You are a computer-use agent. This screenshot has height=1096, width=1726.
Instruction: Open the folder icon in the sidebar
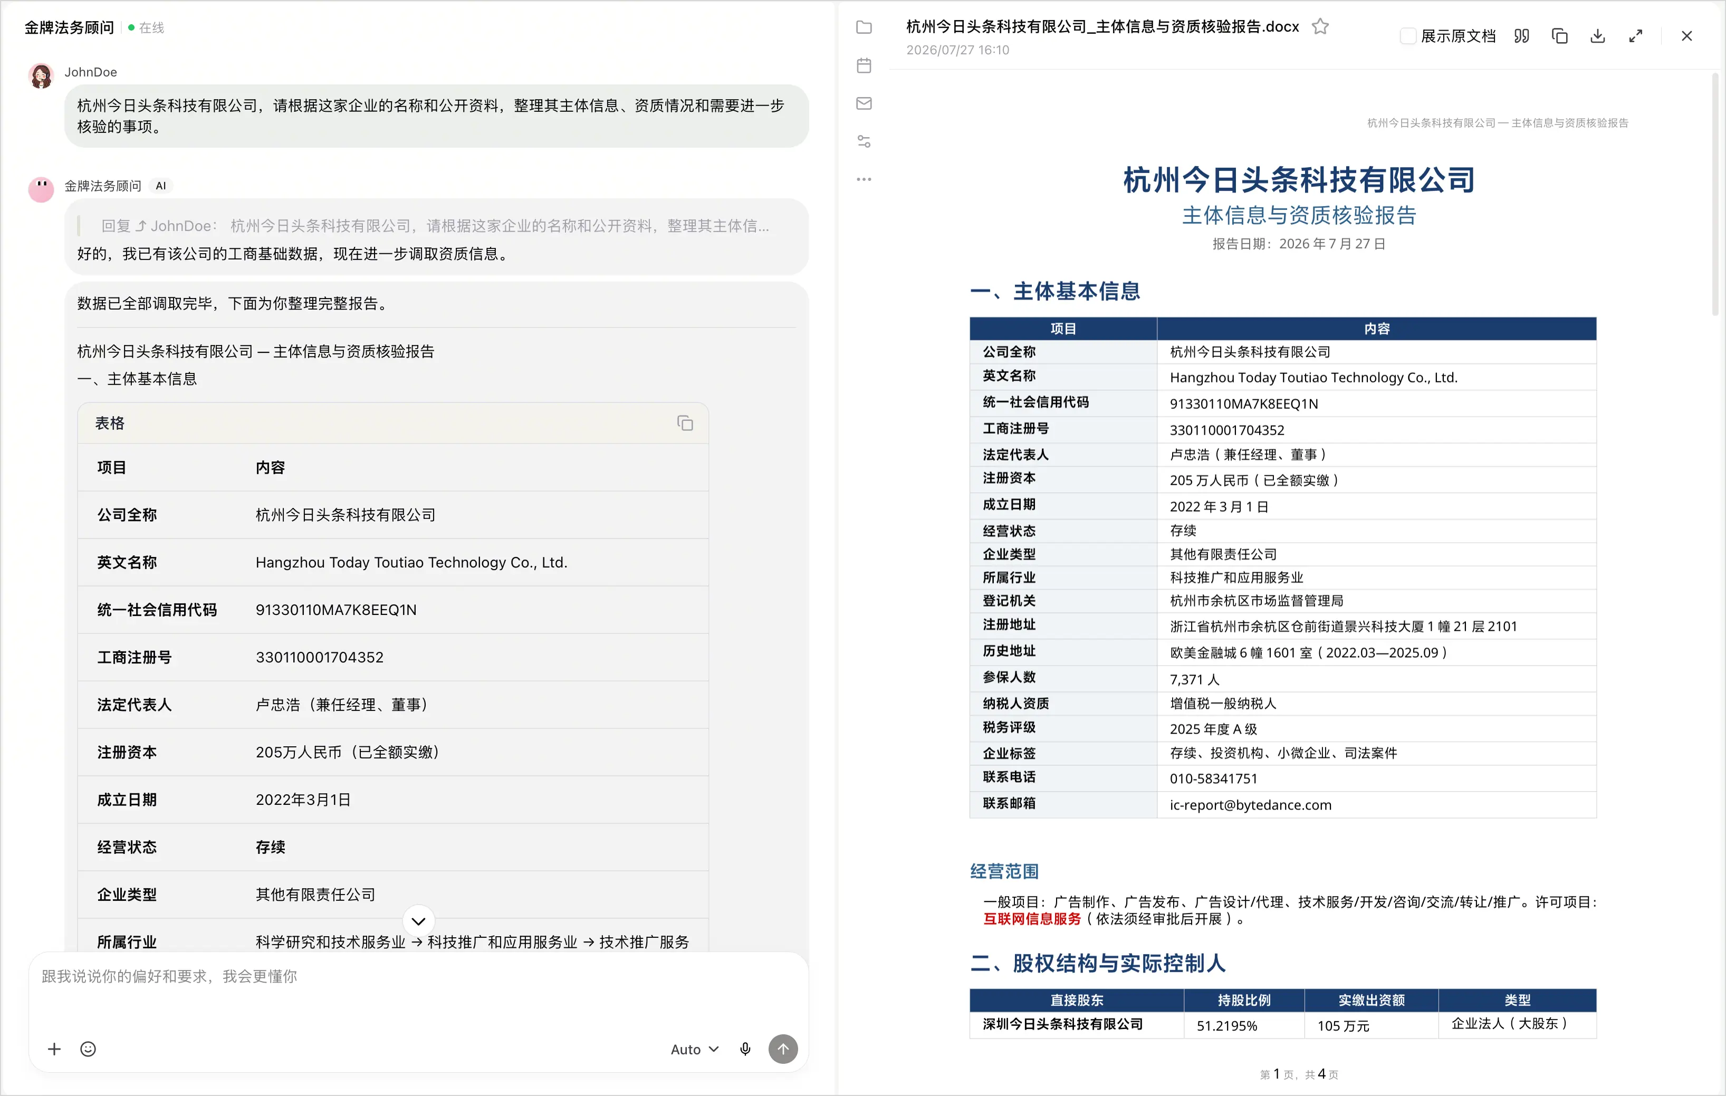(864, 27)
